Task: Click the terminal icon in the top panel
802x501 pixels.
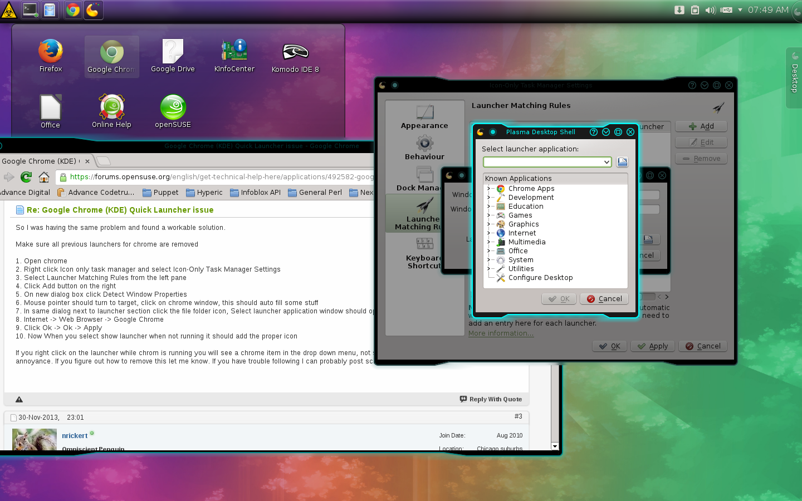Action: [x=30, y=10]
